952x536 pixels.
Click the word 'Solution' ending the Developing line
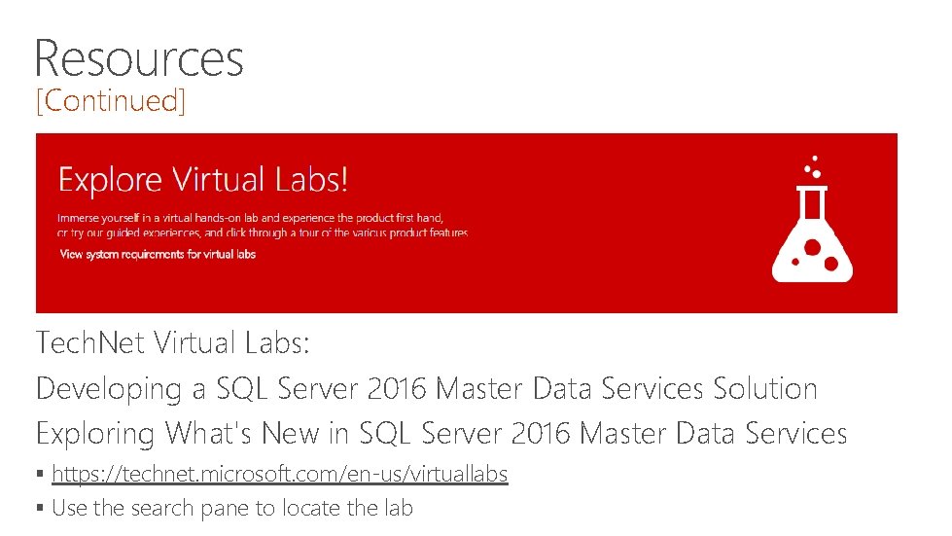click(765, 389)
